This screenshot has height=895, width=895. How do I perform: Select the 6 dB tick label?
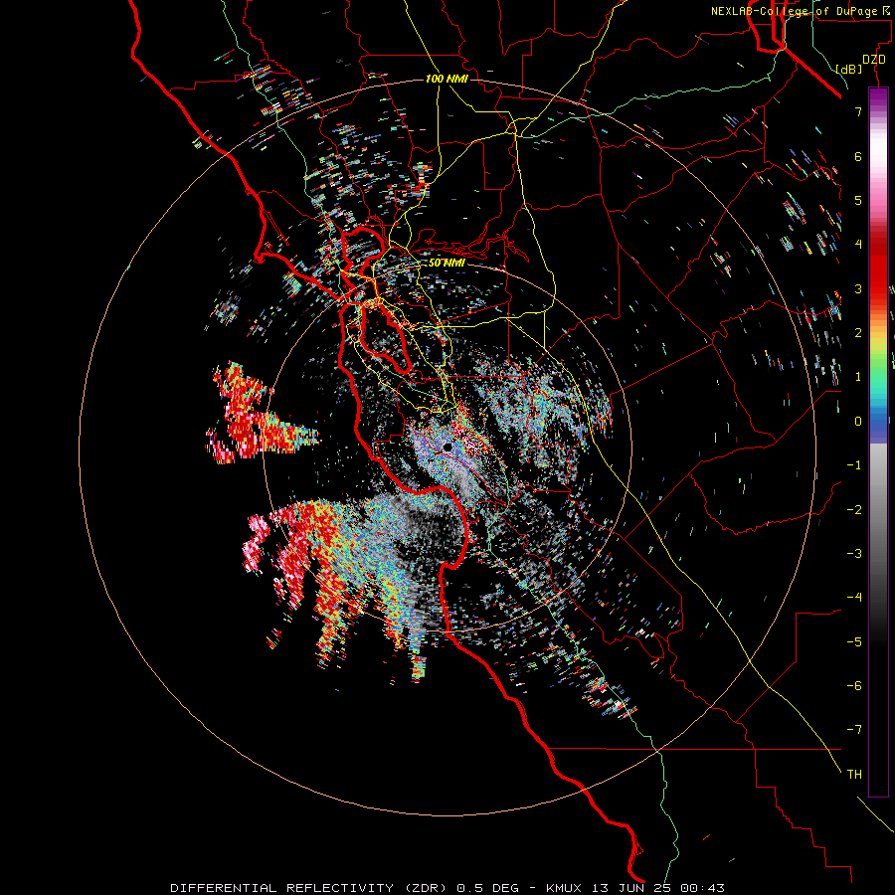click(x=858, y=156)
